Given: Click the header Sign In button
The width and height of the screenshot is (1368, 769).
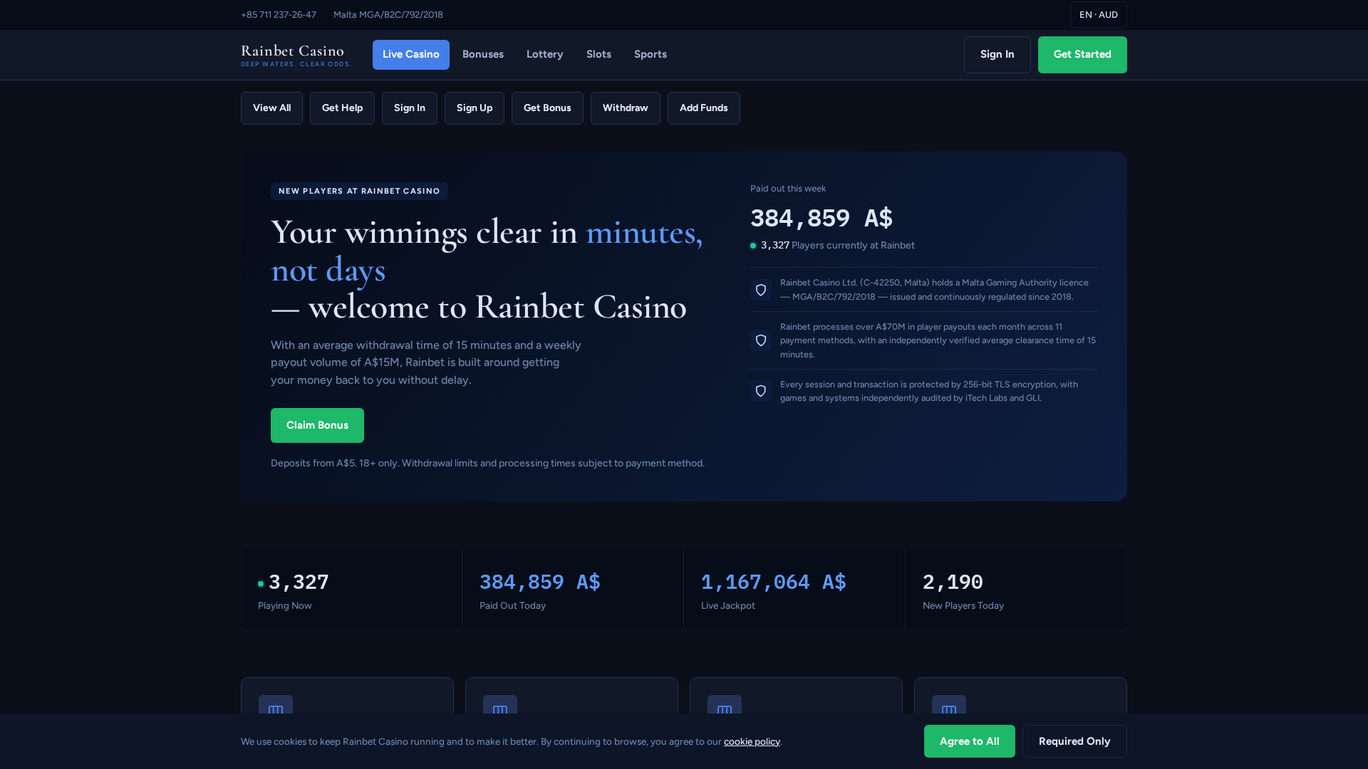Looking at the screenshot, I should (x=997, y=55).
